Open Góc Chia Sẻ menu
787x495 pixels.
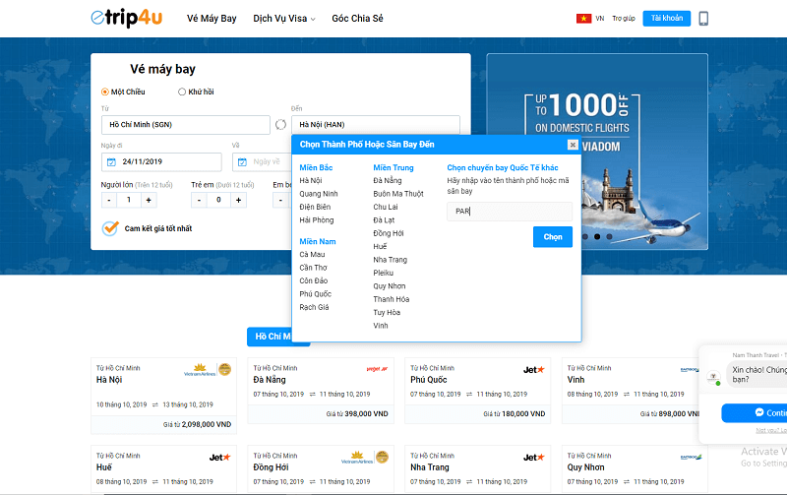pos(357,19)
